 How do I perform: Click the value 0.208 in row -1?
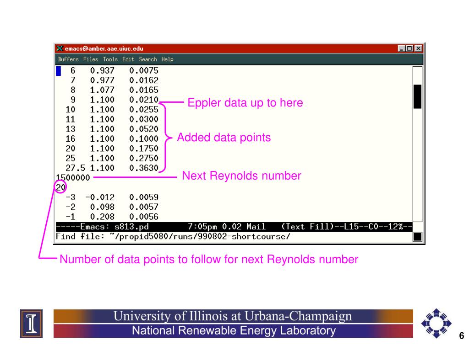(x=102, y=217)
